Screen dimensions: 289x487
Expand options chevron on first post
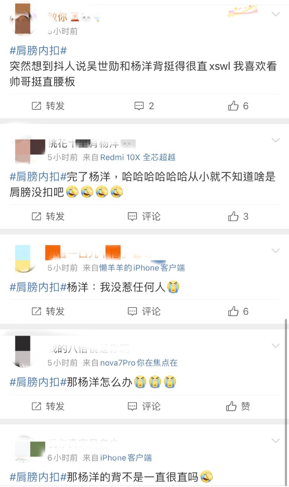click(x=276, y=14)
